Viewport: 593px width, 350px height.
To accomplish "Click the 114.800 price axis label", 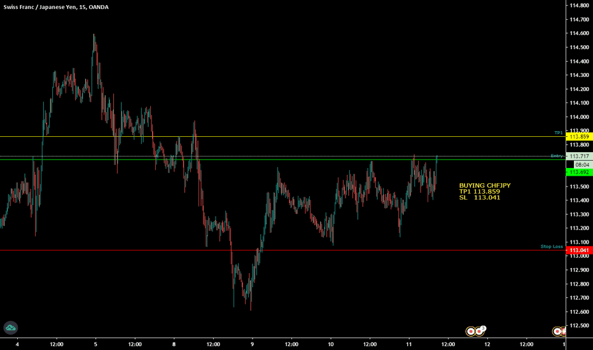I will (580, 5).
